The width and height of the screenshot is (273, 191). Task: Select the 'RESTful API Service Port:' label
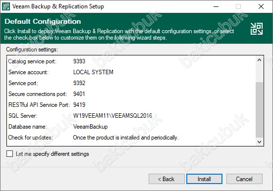39,105
